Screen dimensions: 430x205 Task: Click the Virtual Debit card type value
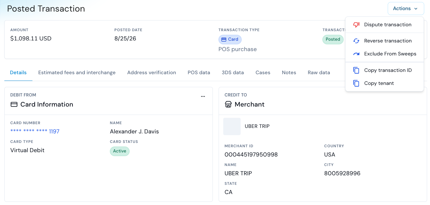click(x=28, y=150)
